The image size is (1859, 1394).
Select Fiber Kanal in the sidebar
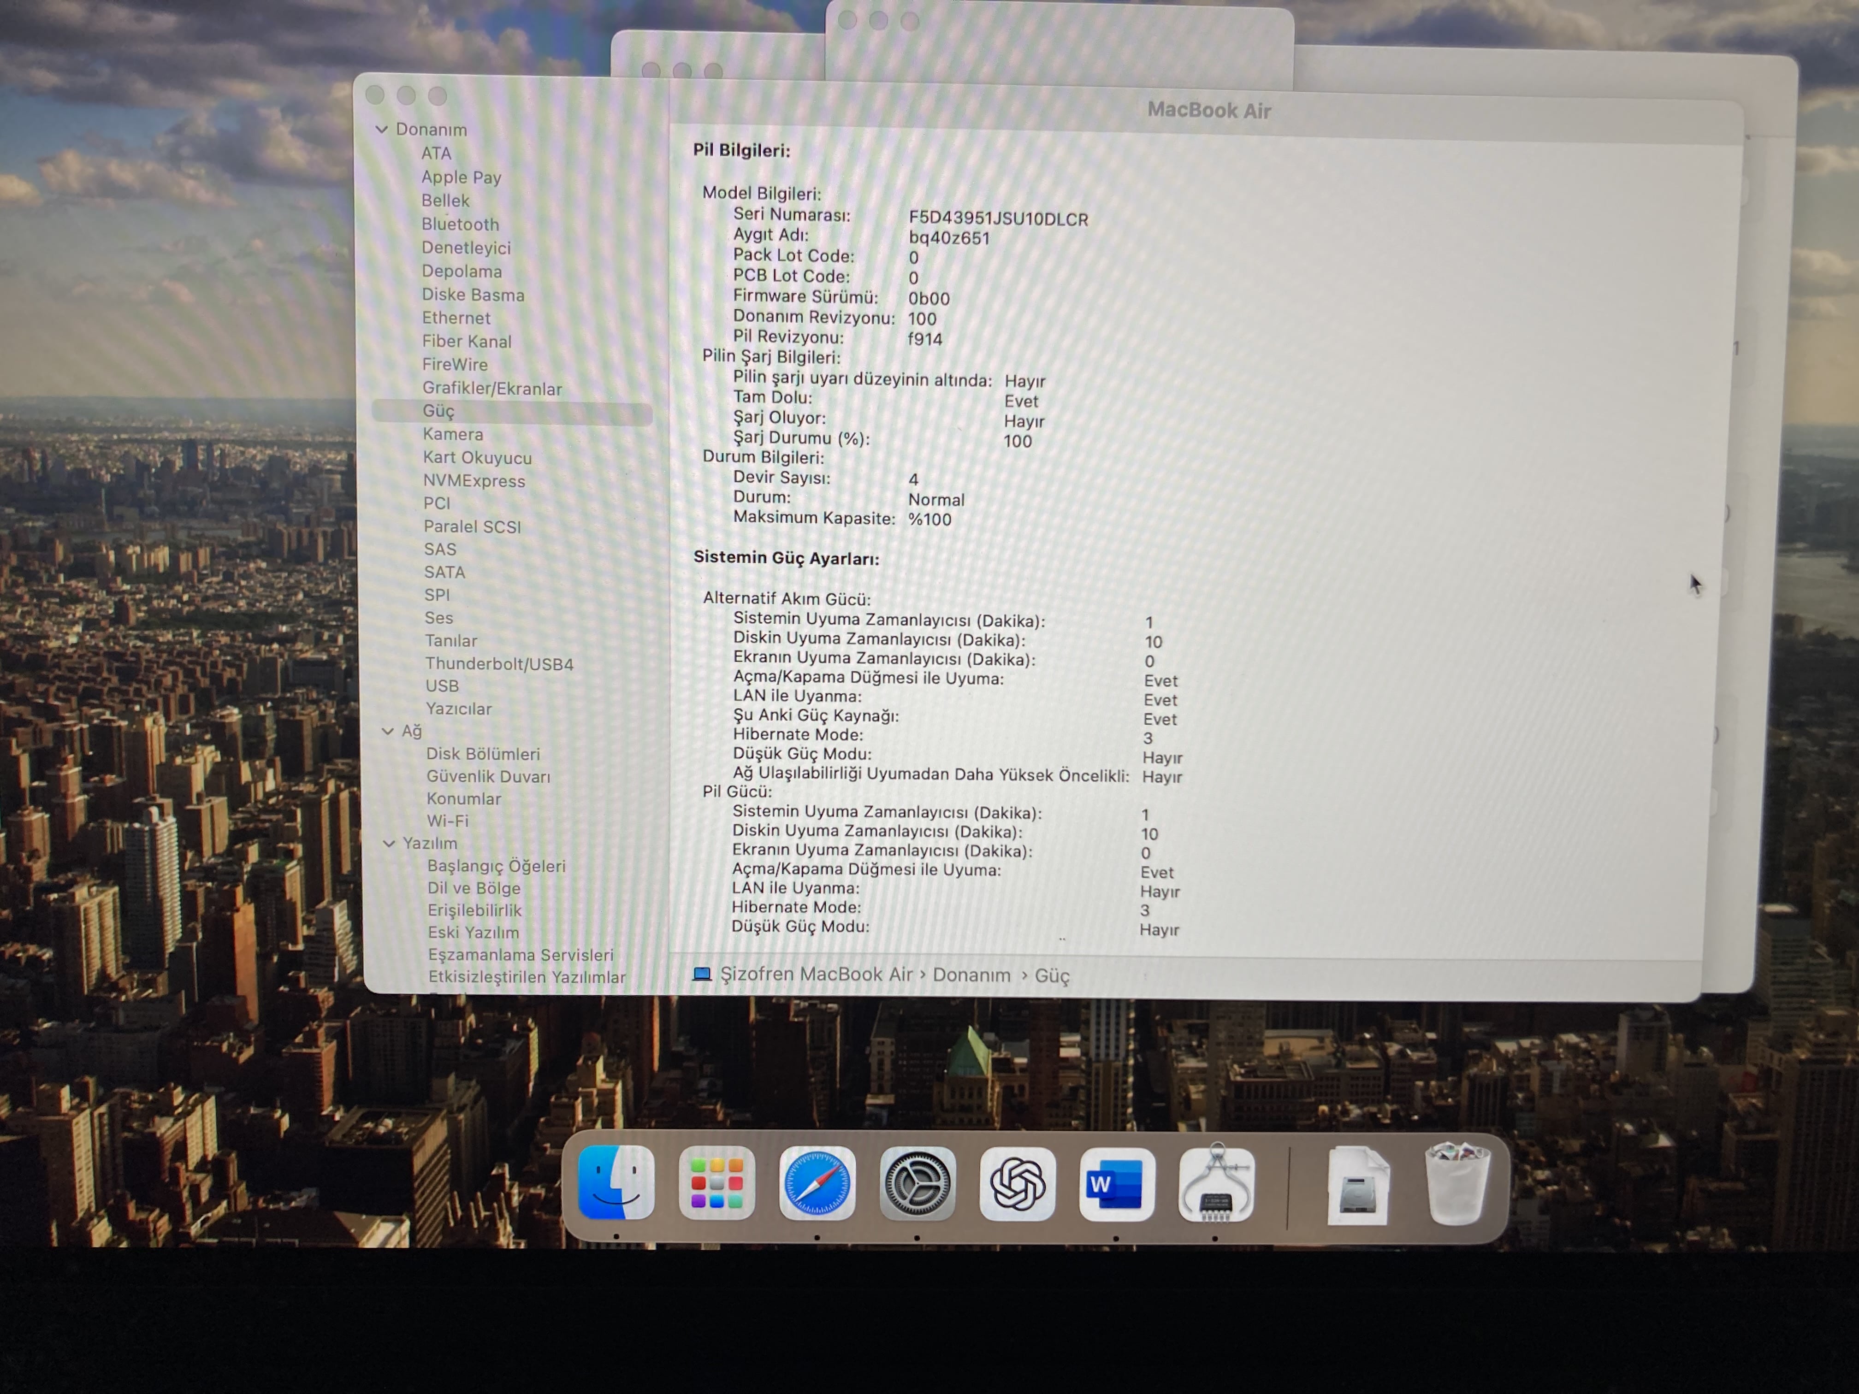click(x=467, y=341)
